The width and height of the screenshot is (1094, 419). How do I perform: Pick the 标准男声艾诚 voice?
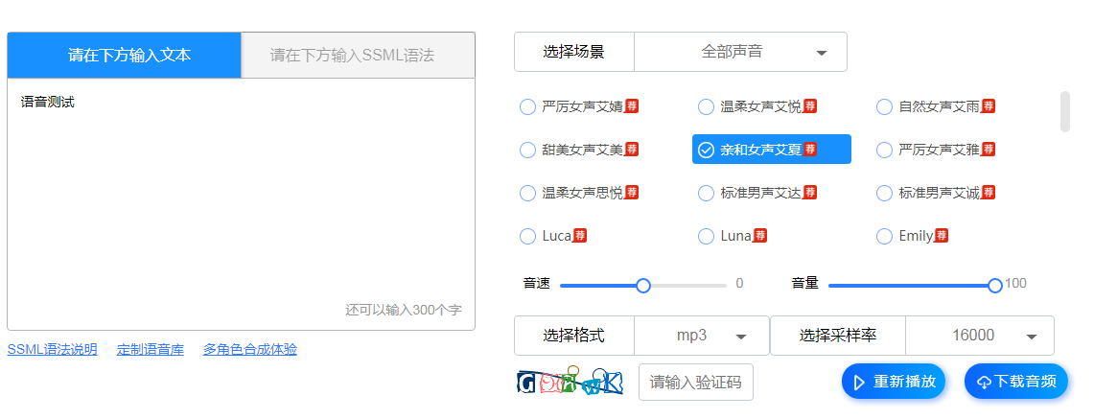[x=936, y=193]
